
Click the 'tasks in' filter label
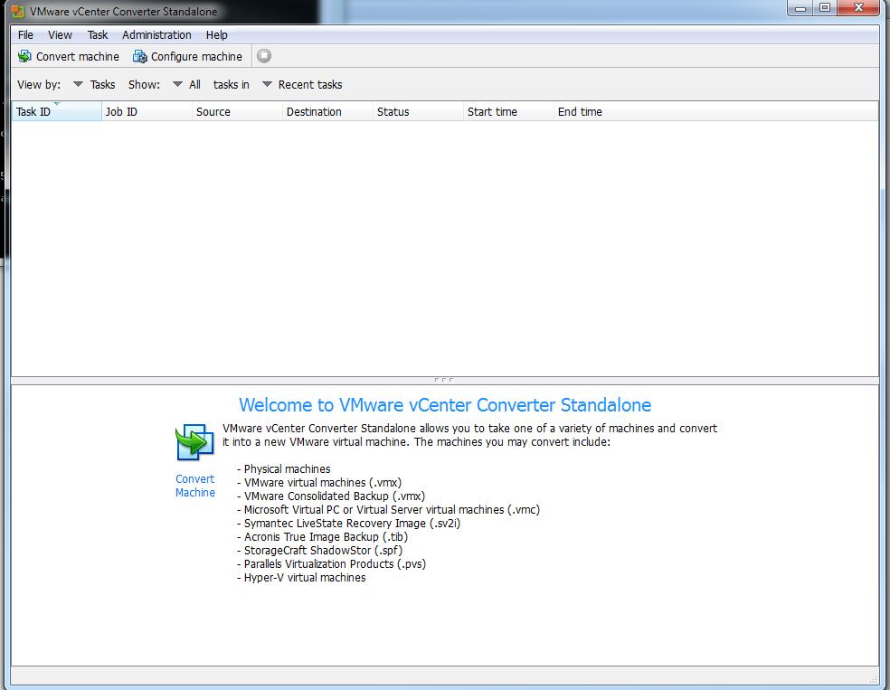click(x=231, y=84)
